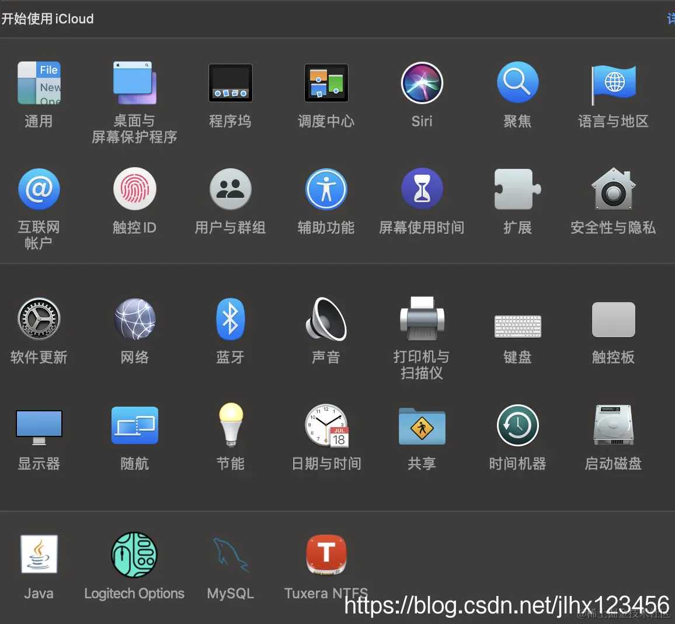Image resolution: width=675 pixels, height=624 pixels.
Task: Open Internet Accounts (互联网帐户) pane
Action: coord(39,189)
